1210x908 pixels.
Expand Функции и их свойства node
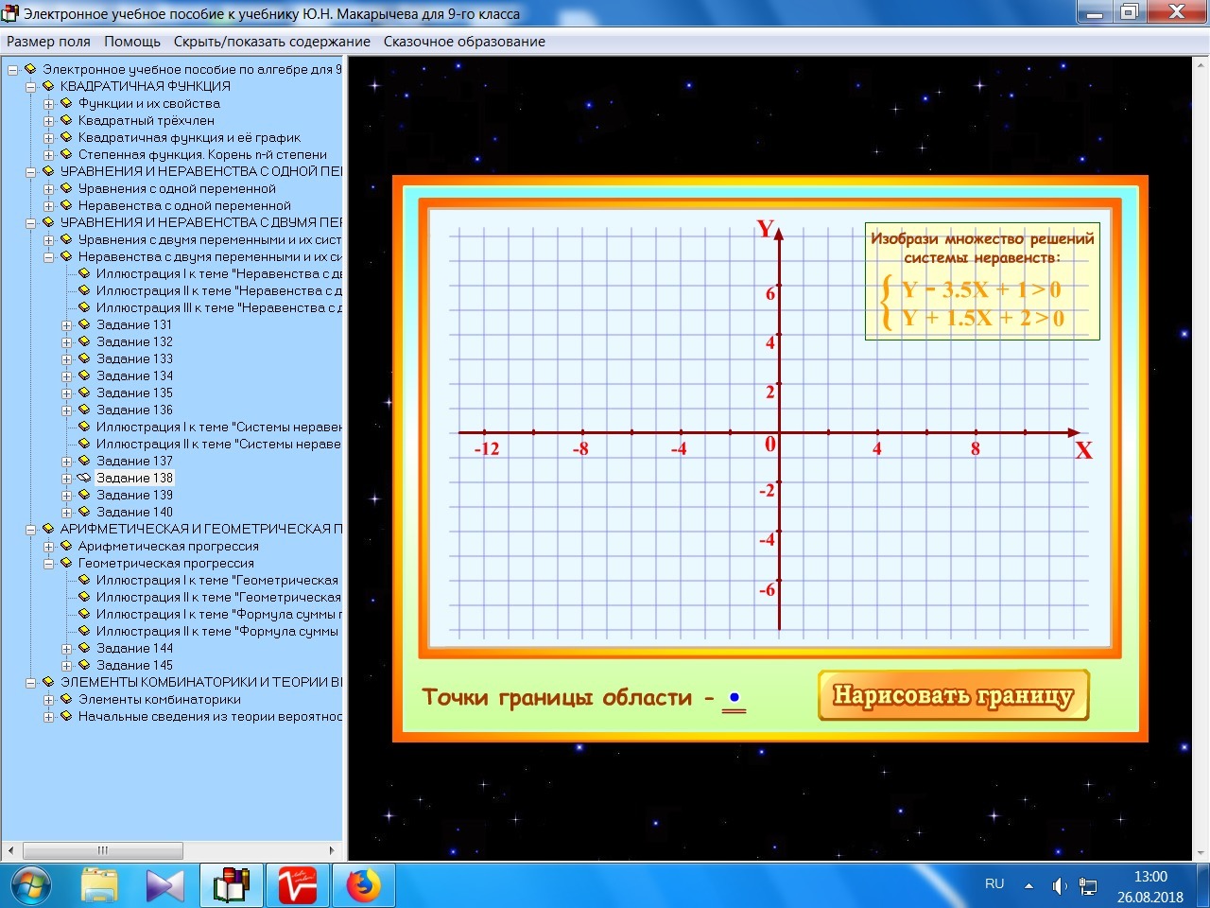tap(49, 104)
